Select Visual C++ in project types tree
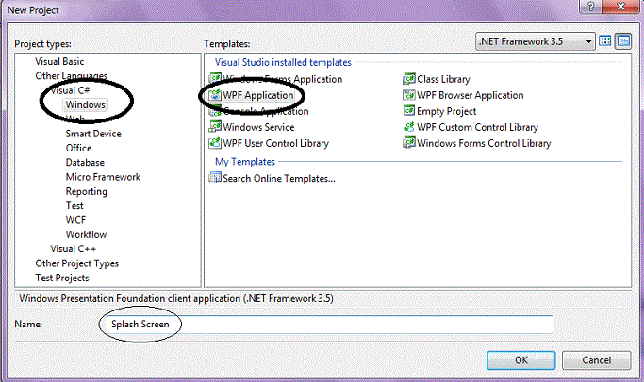The width and height of the screenshot is (644, 382). pos(74,248)
